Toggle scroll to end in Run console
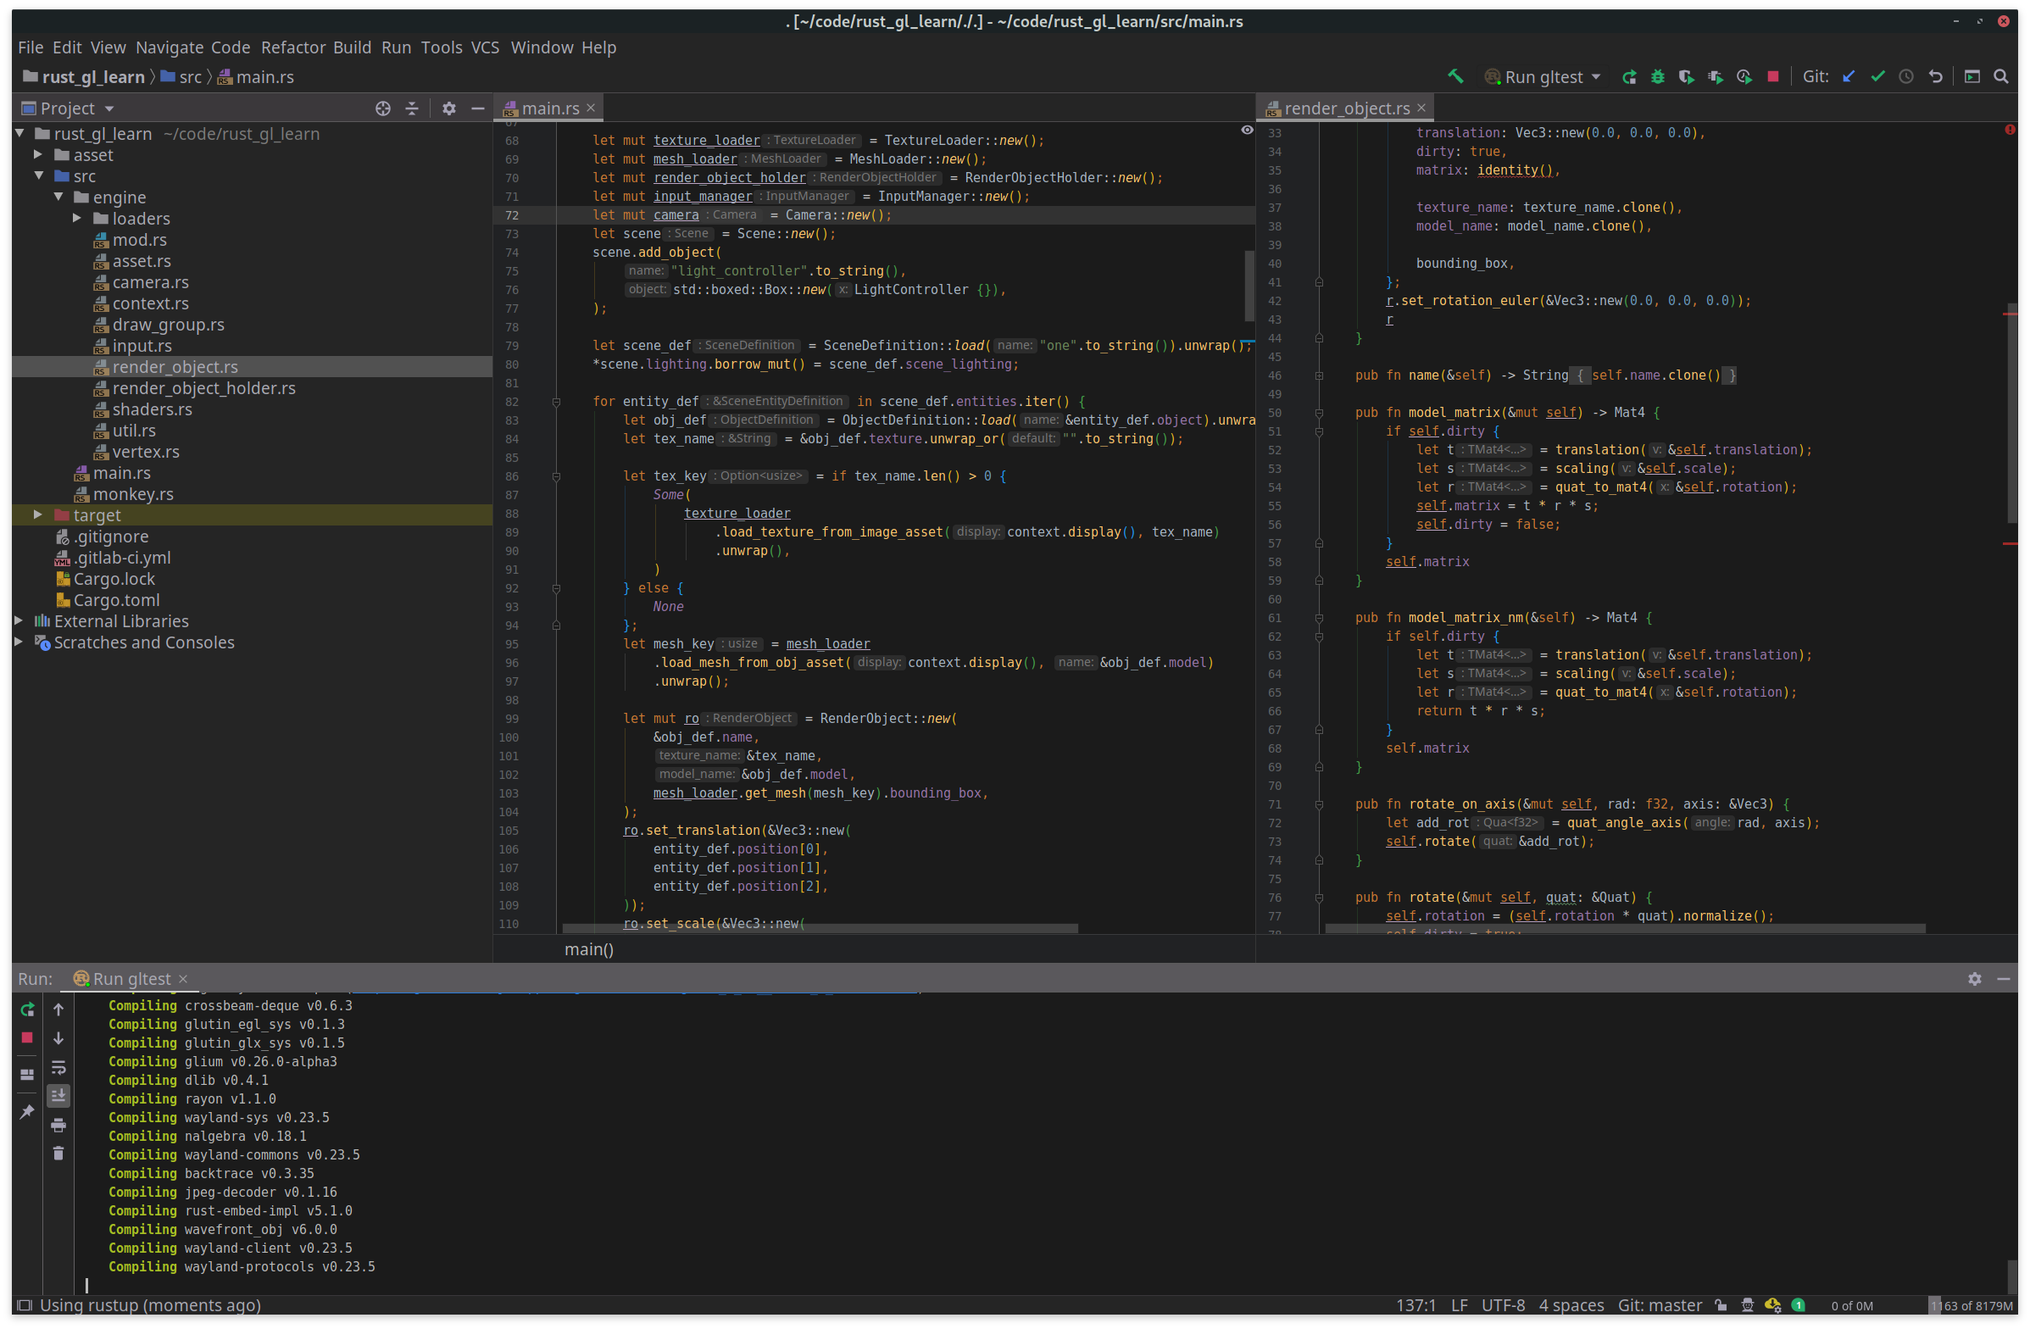 [58, 1095]
